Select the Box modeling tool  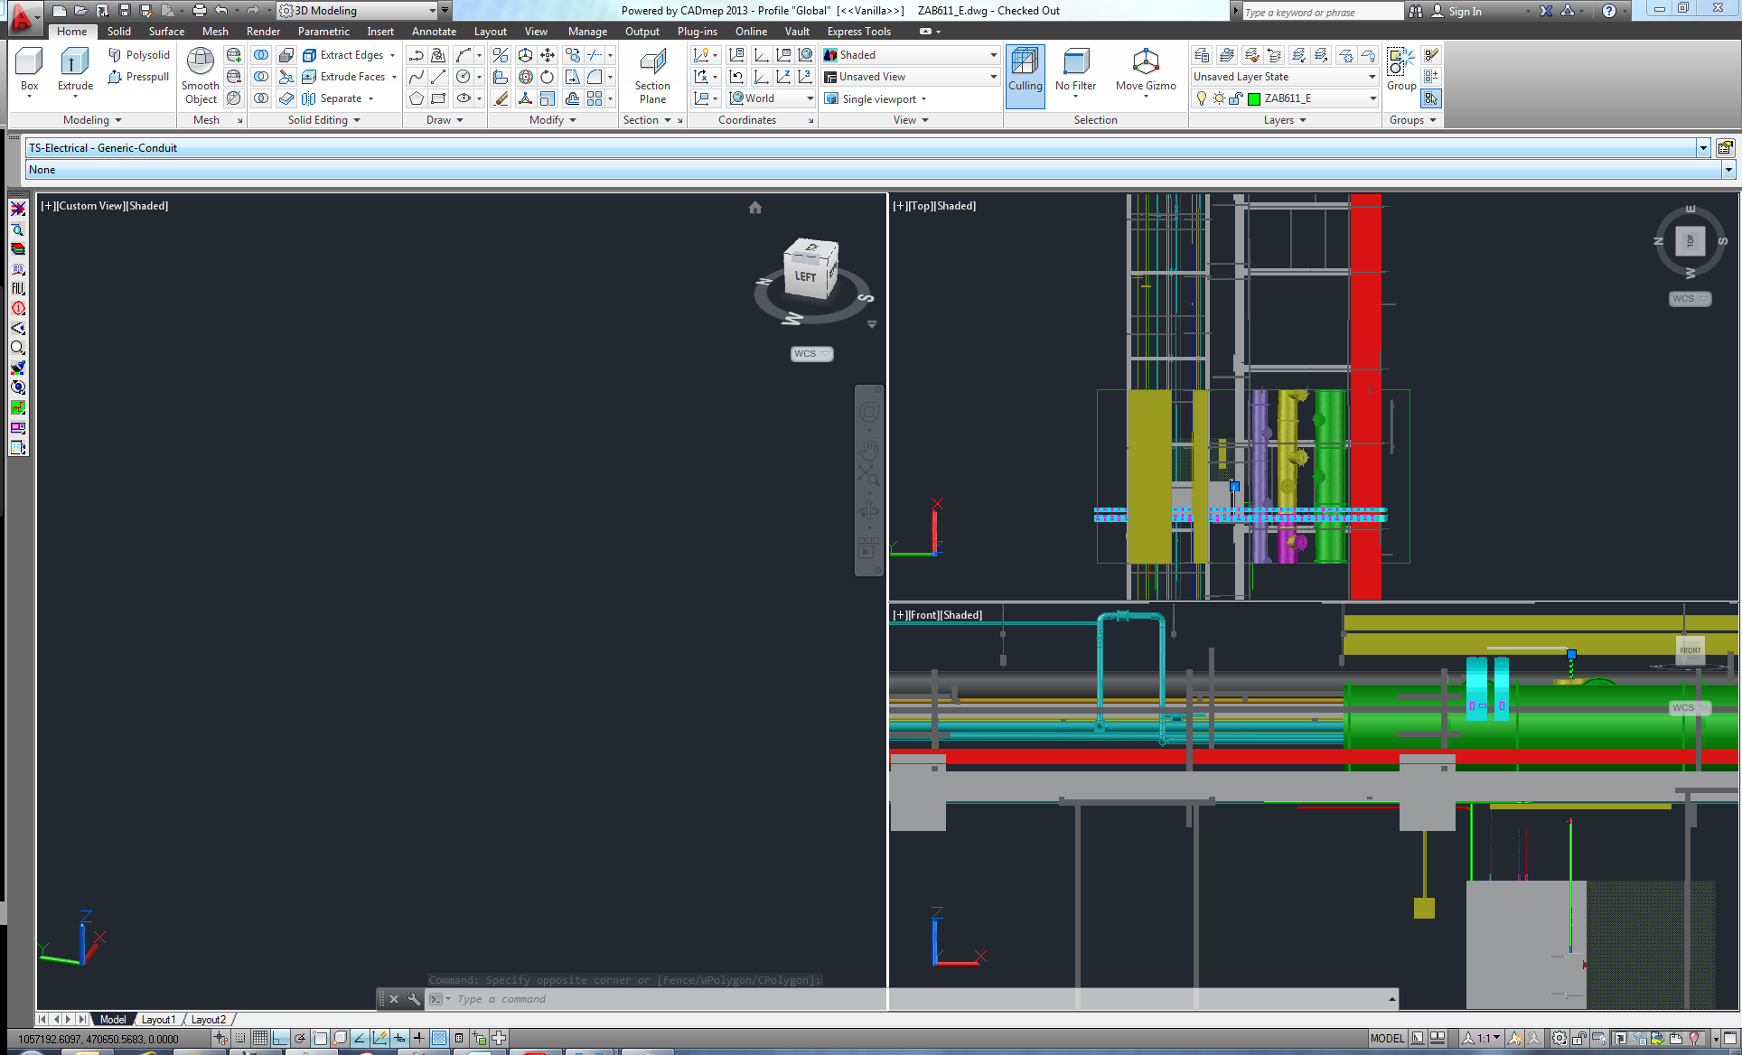coord(30,70)
